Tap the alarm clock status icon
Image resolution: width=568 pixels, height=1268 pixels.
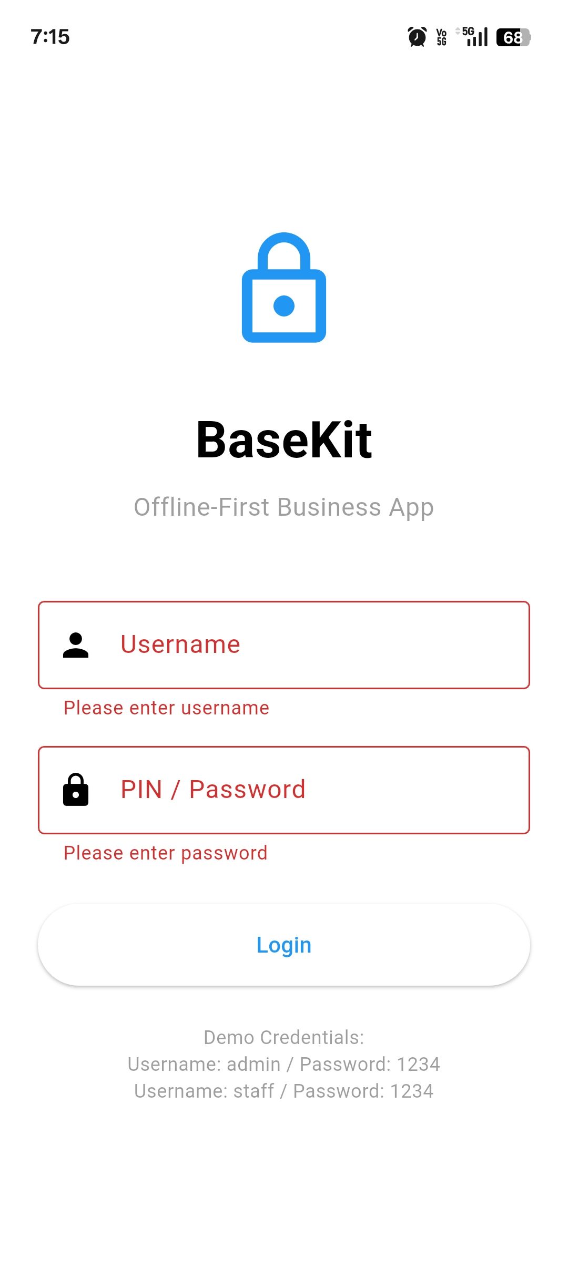pyautogui.click(x=417, y=37)
